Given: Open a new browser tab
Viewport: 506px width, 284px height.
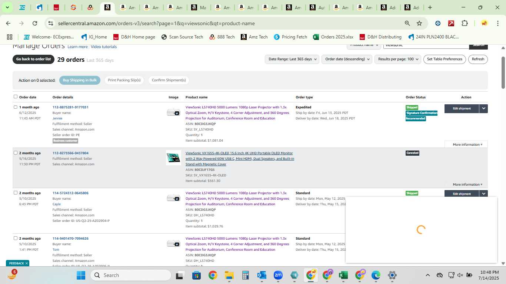Looking at the screenshot, I should [x=430, y=7].
